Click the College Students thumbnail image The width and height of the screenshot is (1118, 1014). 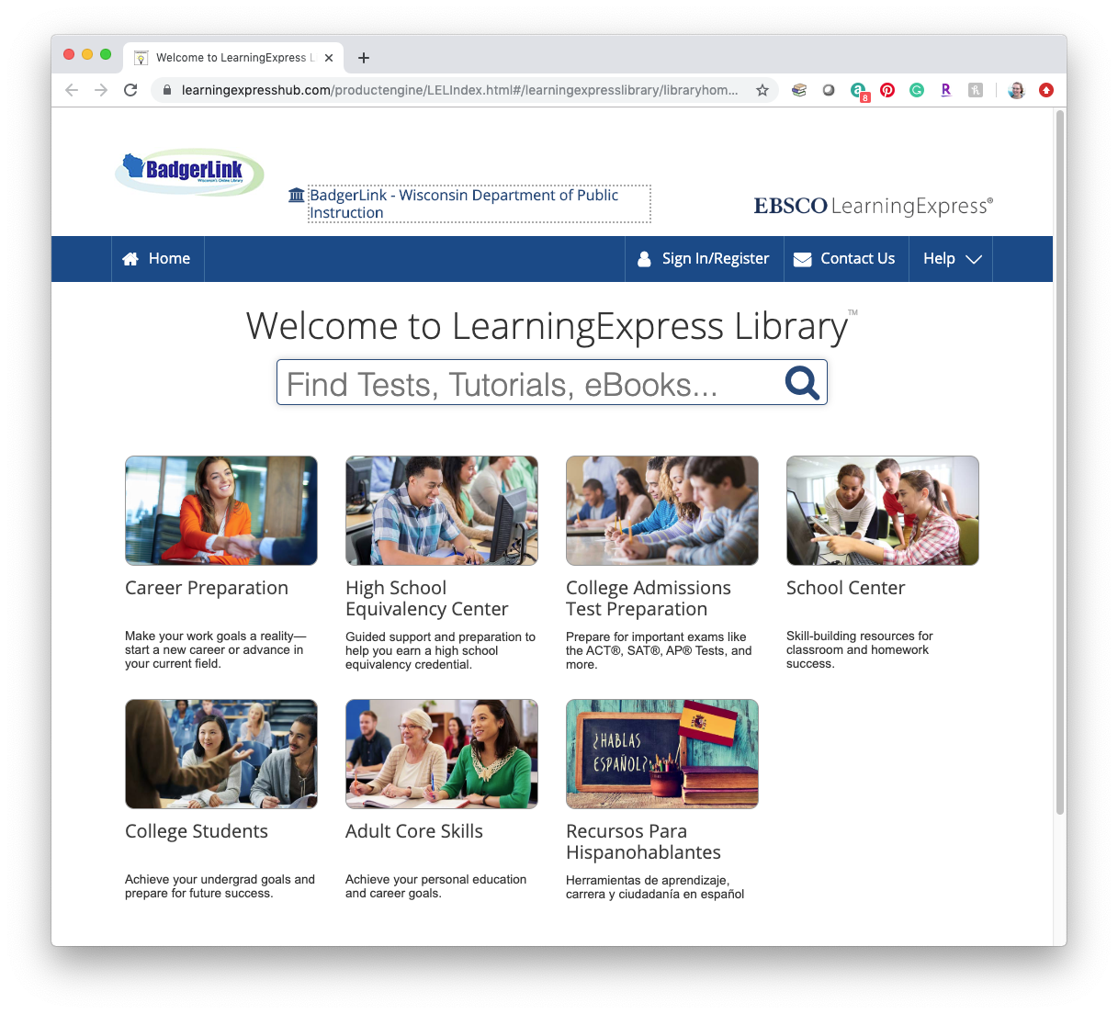tap(221, 754)
